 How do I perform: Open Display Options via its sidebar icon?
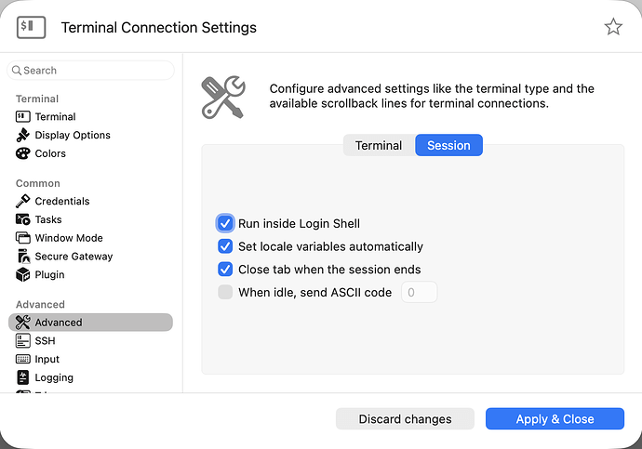[23, 136]
